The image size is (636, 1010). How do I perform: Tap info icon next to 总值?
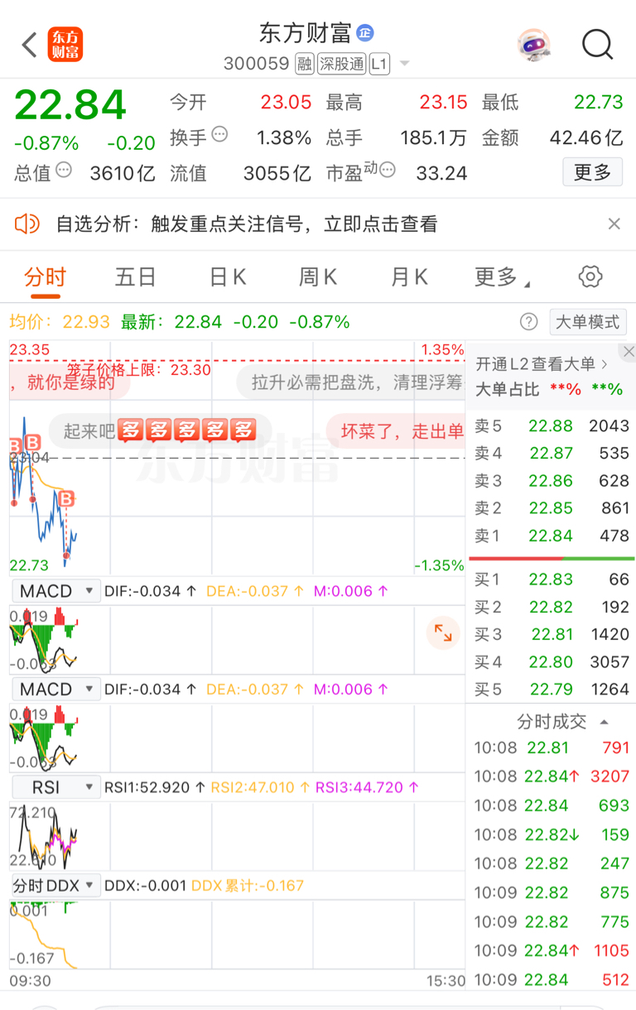coord(64,171)
